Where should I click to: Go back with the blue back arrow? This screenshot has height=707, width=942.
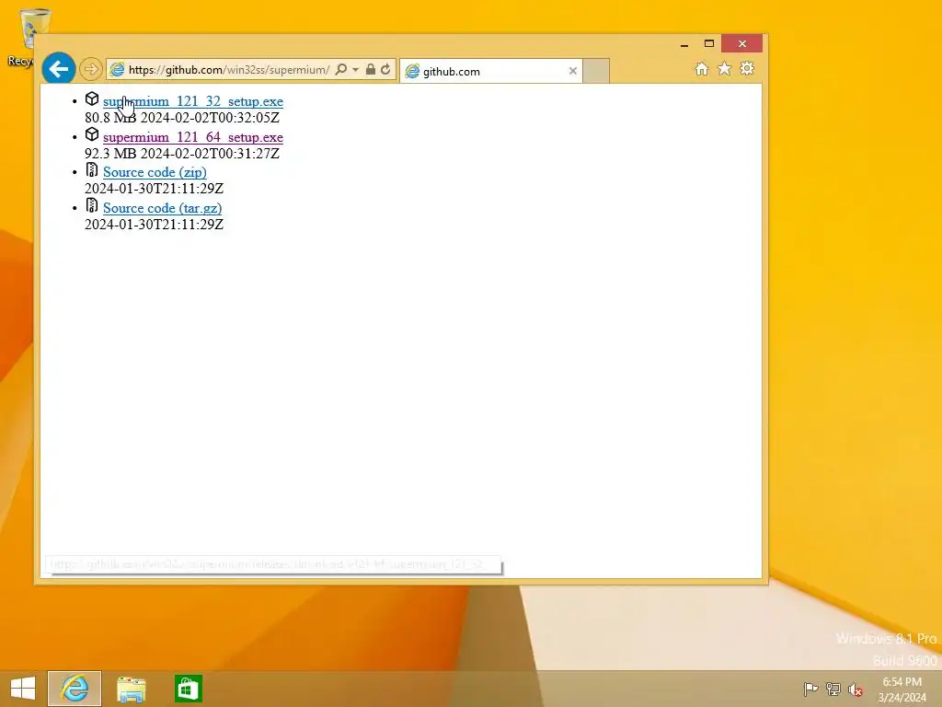tap(59, 69)
